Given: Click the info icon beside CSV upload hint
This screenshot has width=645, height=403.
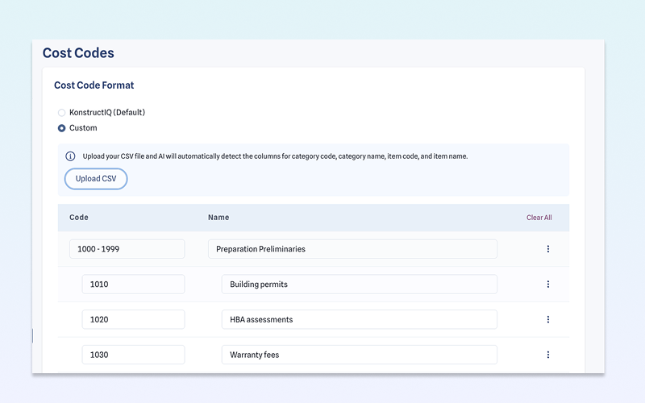Looking at the screenshot, I should [x=70, y=156].
